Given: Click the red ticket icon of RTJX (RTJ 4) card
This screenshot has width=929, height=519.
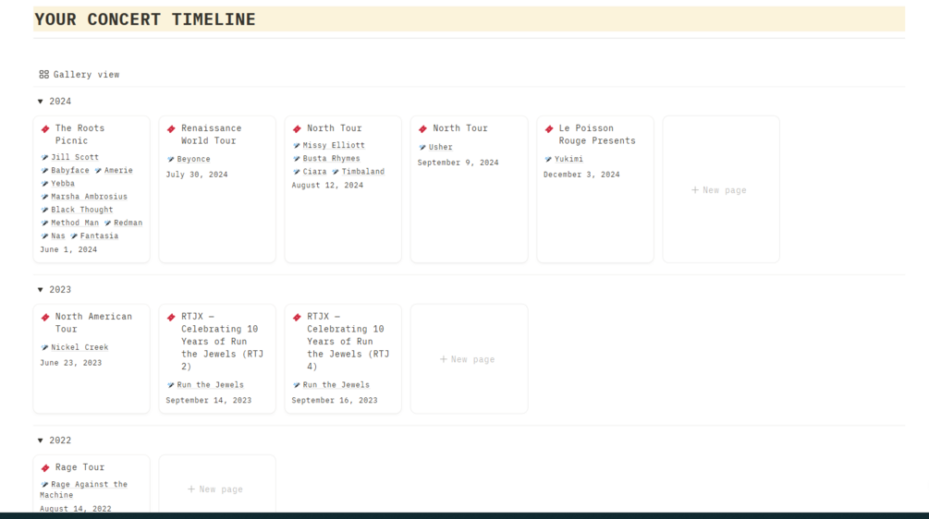Looking at the screenshot, I should coord(297,317).
